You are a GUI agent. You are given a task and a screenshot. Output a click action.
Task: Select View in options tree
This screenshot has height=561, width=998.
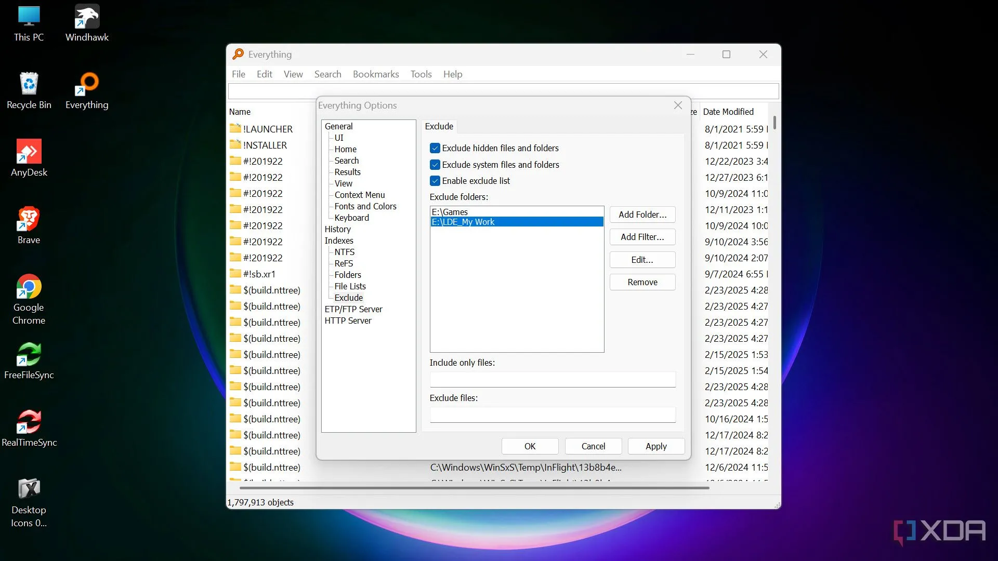(x=343, y=183)
